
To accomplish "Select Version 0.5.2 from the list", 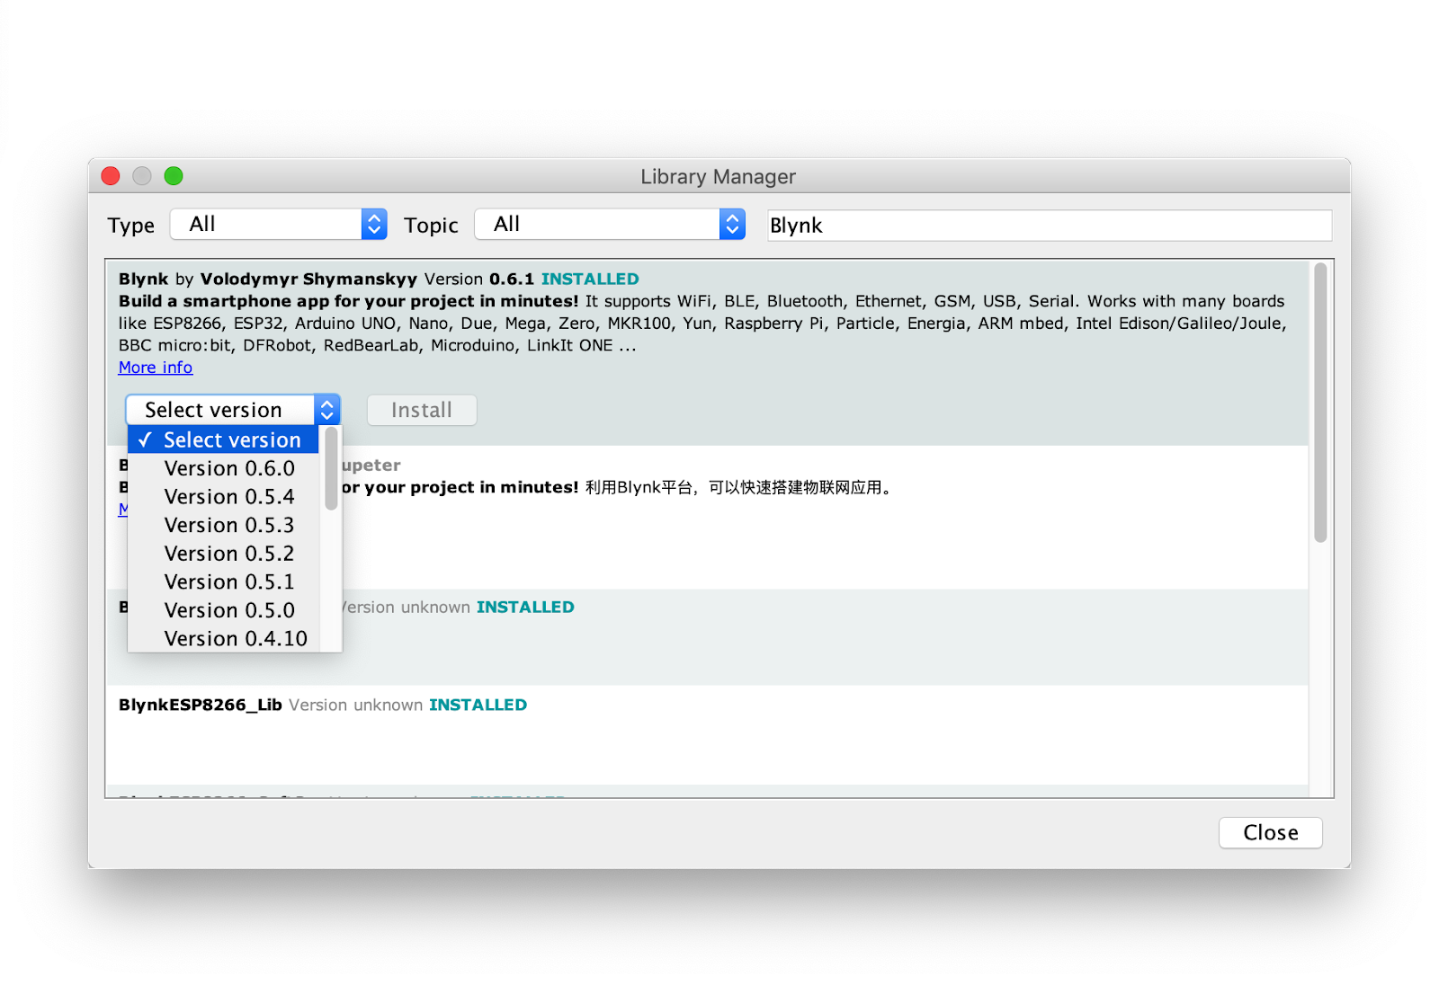I will (x=223, y=554).
